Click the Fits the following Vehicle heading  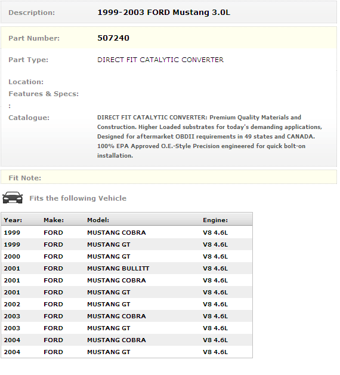(x=78, y=198)
